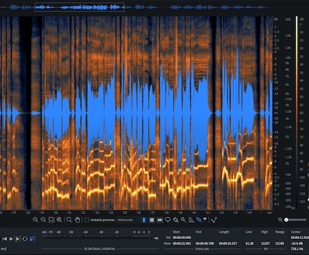
Task: Click the View end time field 00:00:45.769
Action: click(x=205, y=244)
